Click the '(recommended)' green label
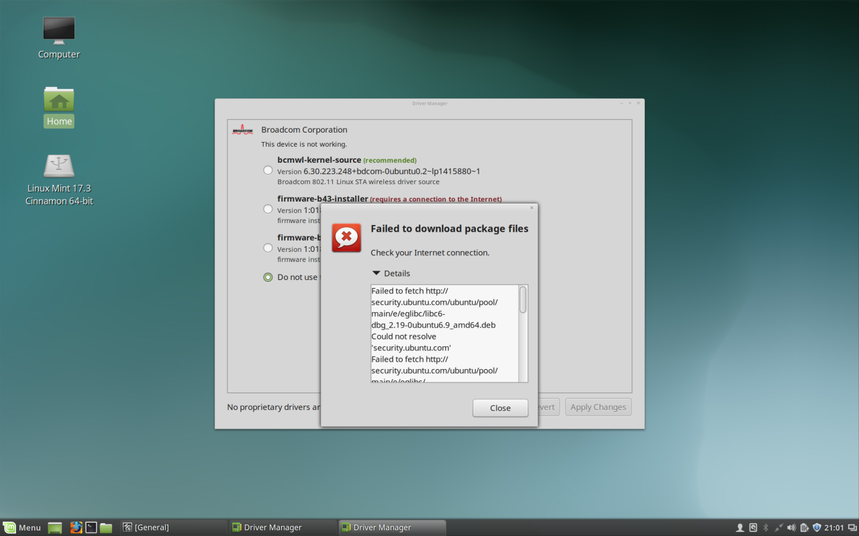This screenshot has width=859, height=536. (390, 161)
